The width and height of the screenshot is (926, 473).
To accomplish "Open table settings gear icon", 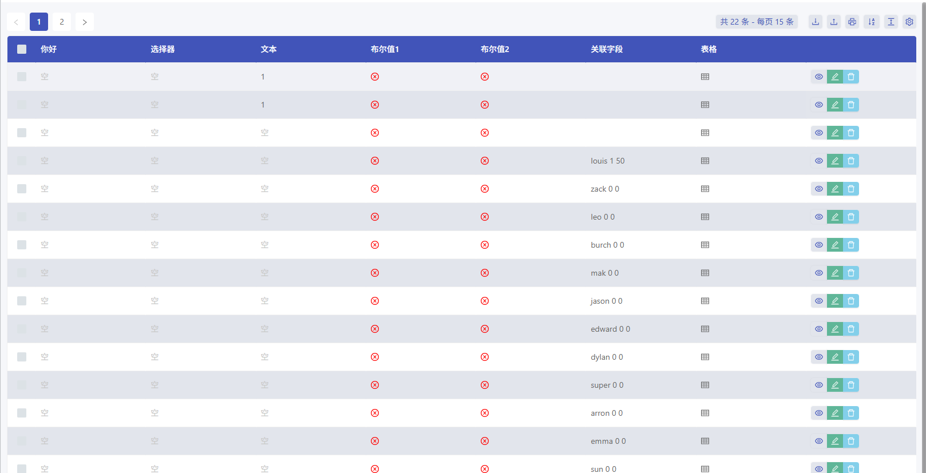I will click(909, 22).
